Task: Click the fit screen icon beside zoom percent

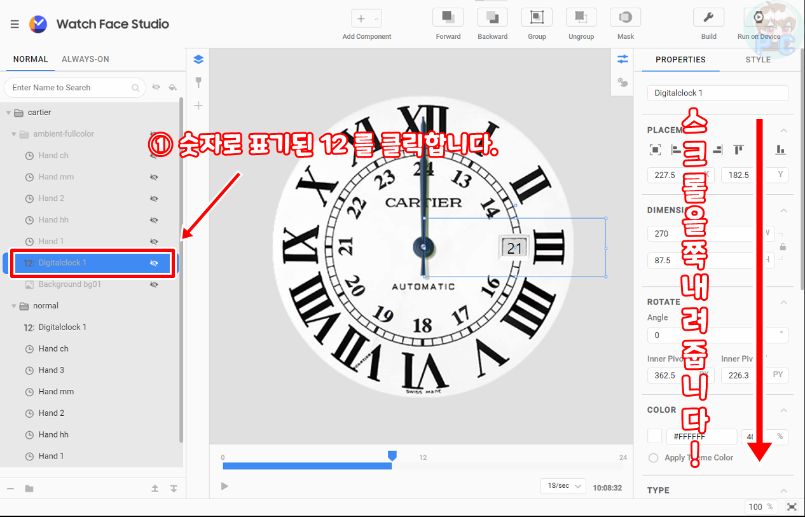Action: [x=792, y=507]
